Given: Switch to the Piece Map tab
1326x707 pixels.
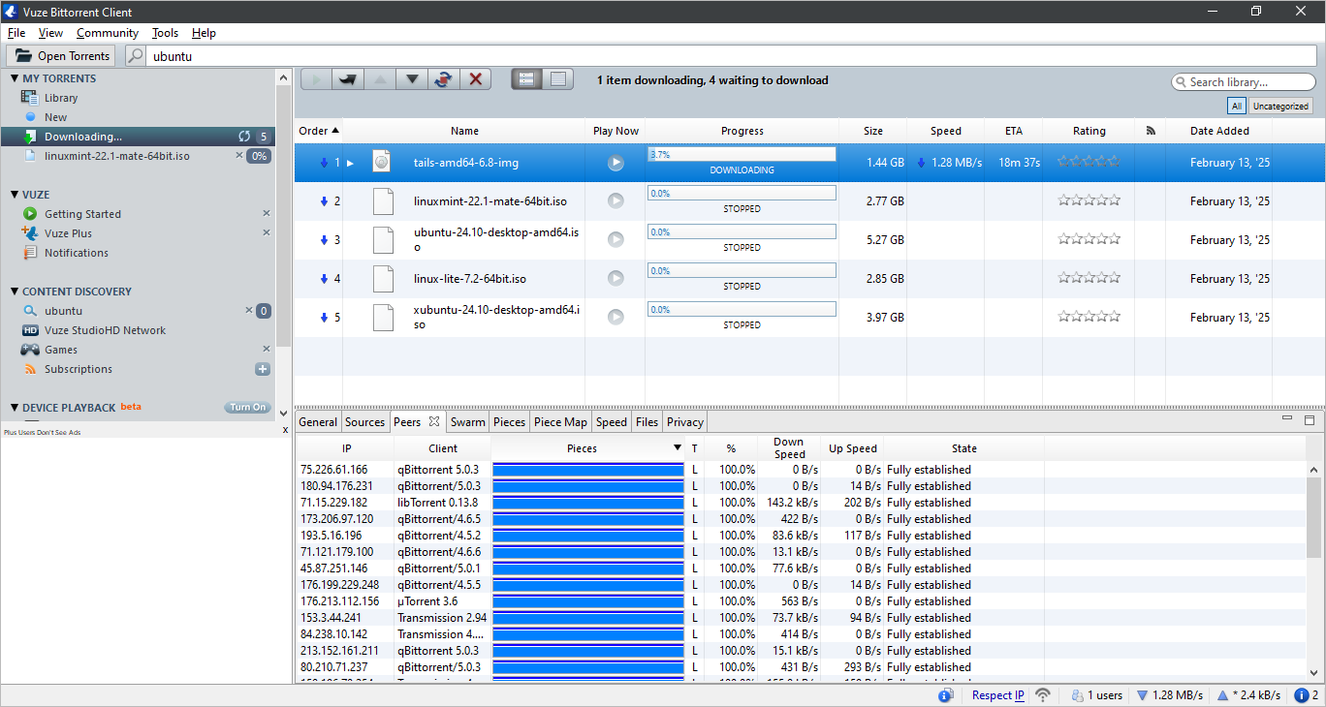Looking at the screenshot, I should pos(560,422).
